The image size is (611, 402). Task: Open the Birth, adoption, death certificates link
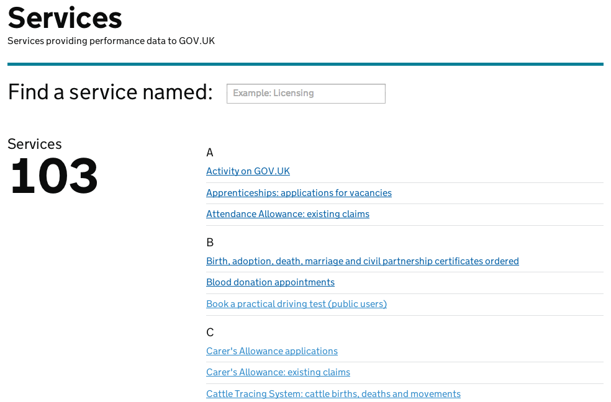[x=363, y=261]
